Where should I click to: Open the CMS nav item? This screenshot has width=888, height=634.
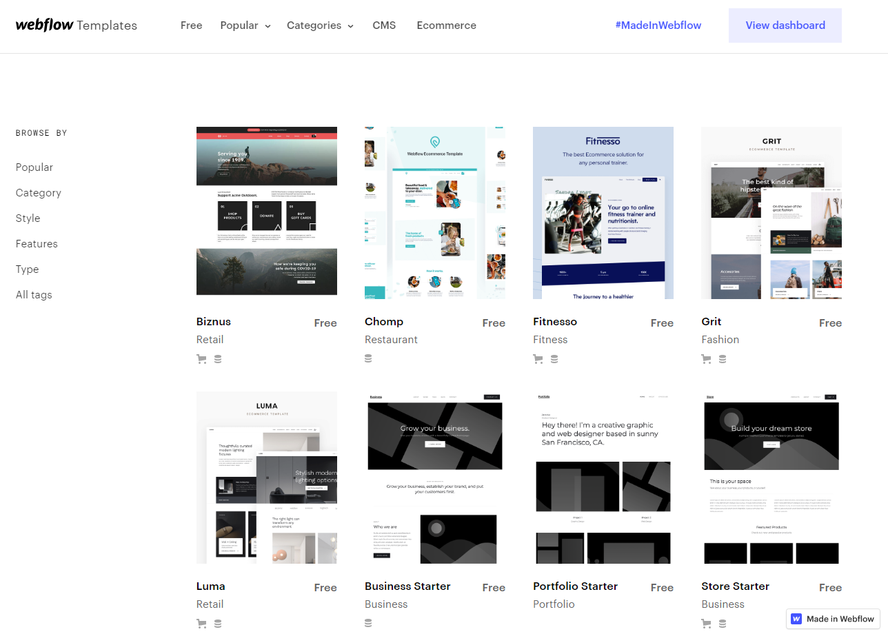(385, 25)
